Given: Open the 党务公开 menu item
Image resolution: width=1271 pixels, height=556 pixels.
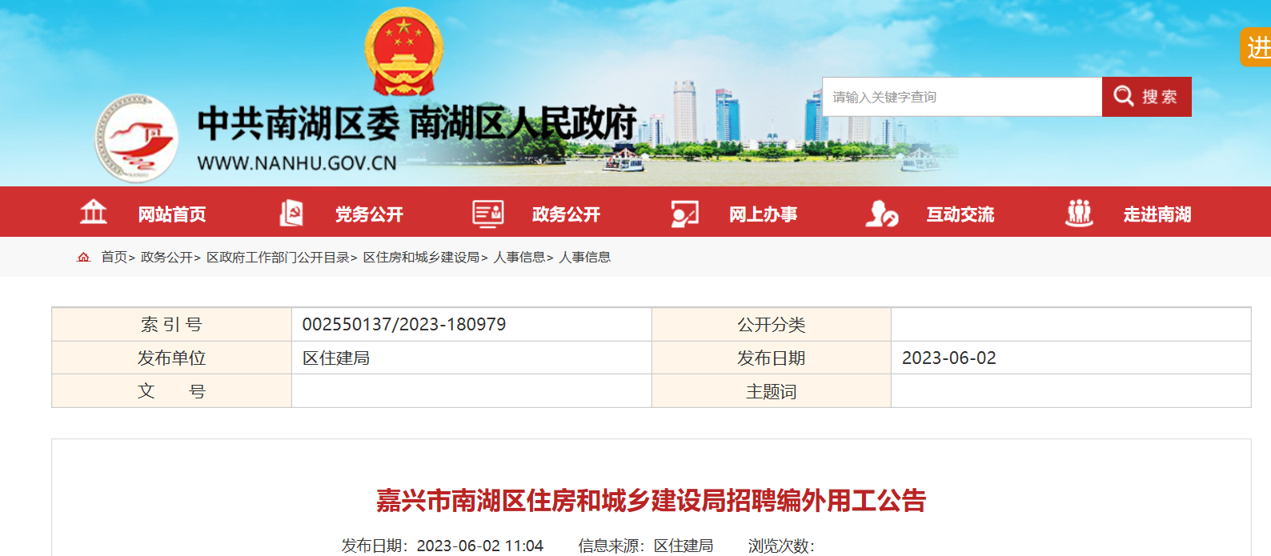Looking at the screenshot, I should 369,214.
